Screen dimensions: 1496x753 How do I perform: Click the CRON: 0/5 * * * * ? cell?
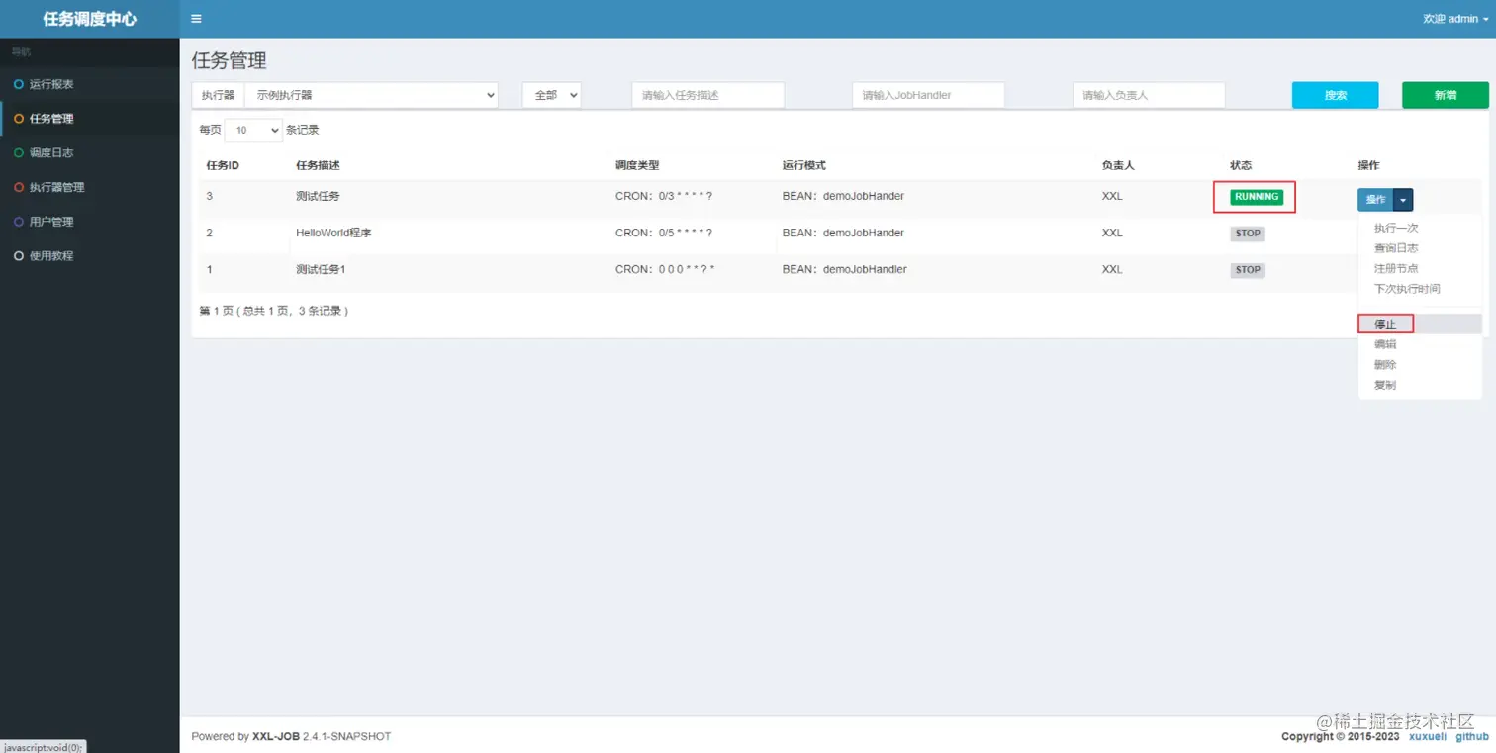tap(664, 233)
